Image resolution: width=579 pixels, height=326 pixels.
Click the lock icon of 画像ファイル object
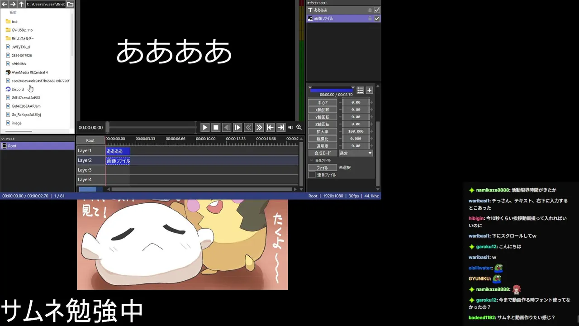click(370, 19)
